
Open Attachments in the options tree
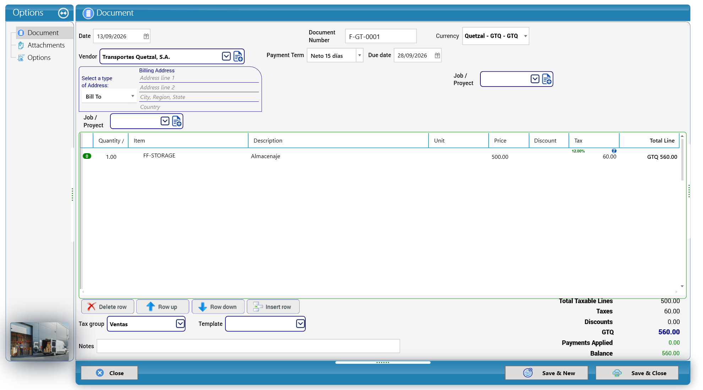coord(46,45)
